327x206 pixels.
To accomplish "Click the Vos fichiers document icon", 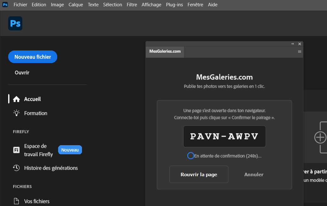I will click(x=16, y=201).
